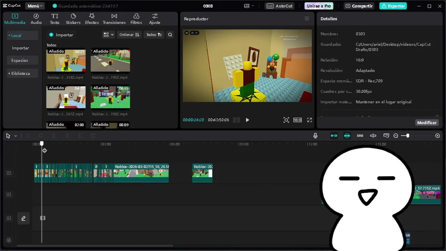Toggle visibility of the top video track
The height and width of the screenshot is (251, 446).
[9, 173]
